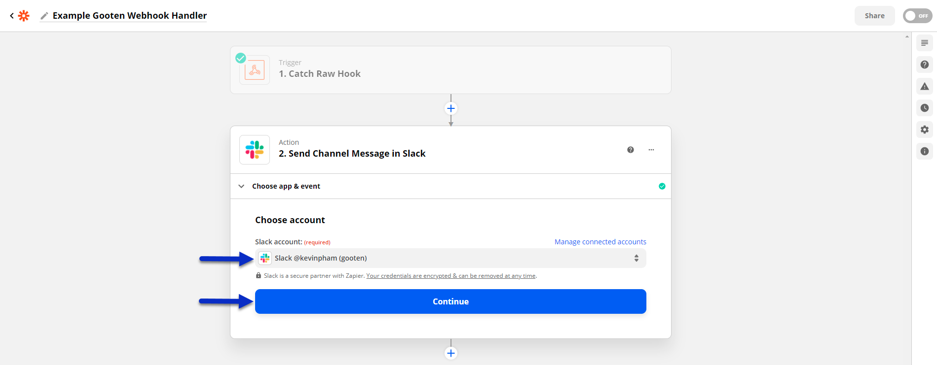Open help for the Slack action step

pyautogui.click(x=631, y=150)
